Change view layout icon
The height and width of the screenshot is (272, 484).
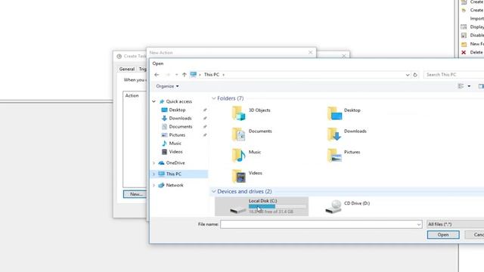[x=461, y=86]
